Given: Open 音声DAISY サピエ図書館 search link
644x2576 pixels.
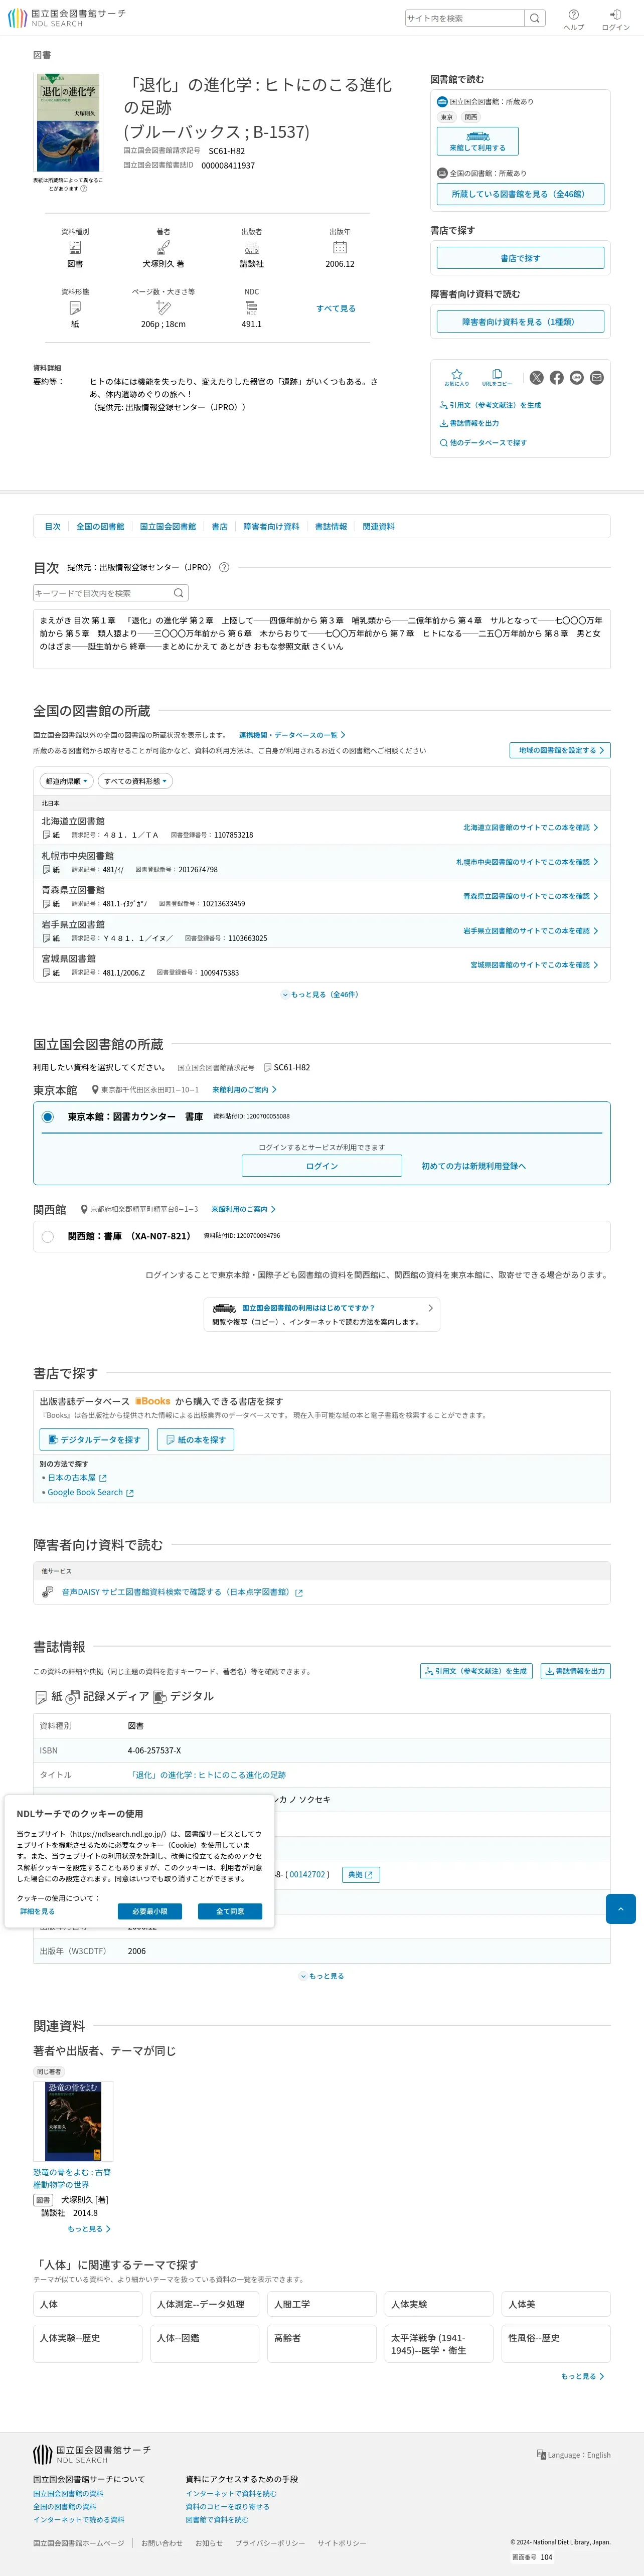Looking at the screenshot, I should click(x=181, y=1592).
